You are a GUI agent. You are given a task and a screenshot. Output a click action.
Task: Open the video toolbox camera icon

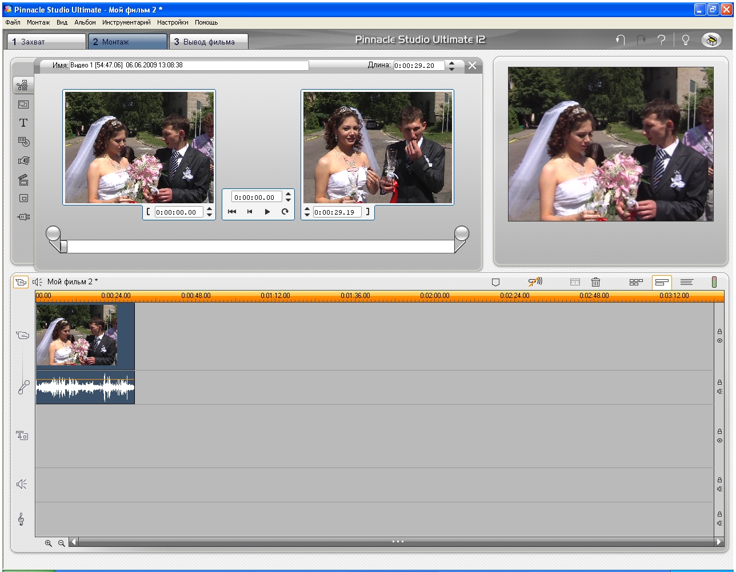21,282
